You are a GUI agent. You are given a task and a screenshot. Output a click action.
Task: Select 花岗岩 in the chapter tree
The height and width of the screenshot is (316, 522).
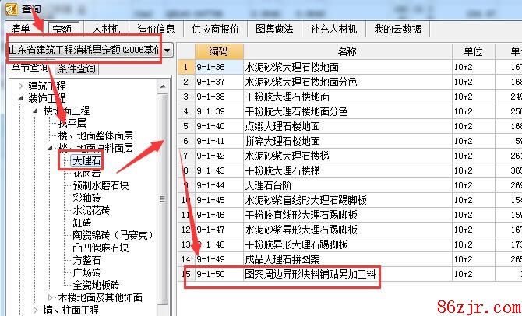click(86, 173)
